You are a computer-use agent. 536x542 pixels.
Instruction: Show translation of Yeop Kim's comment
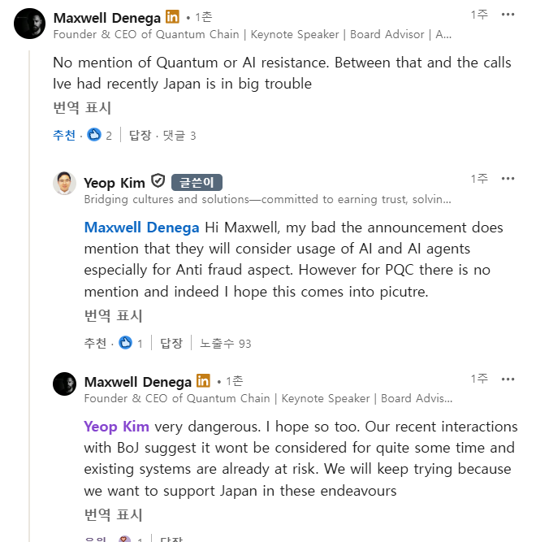tap(113, 315)
